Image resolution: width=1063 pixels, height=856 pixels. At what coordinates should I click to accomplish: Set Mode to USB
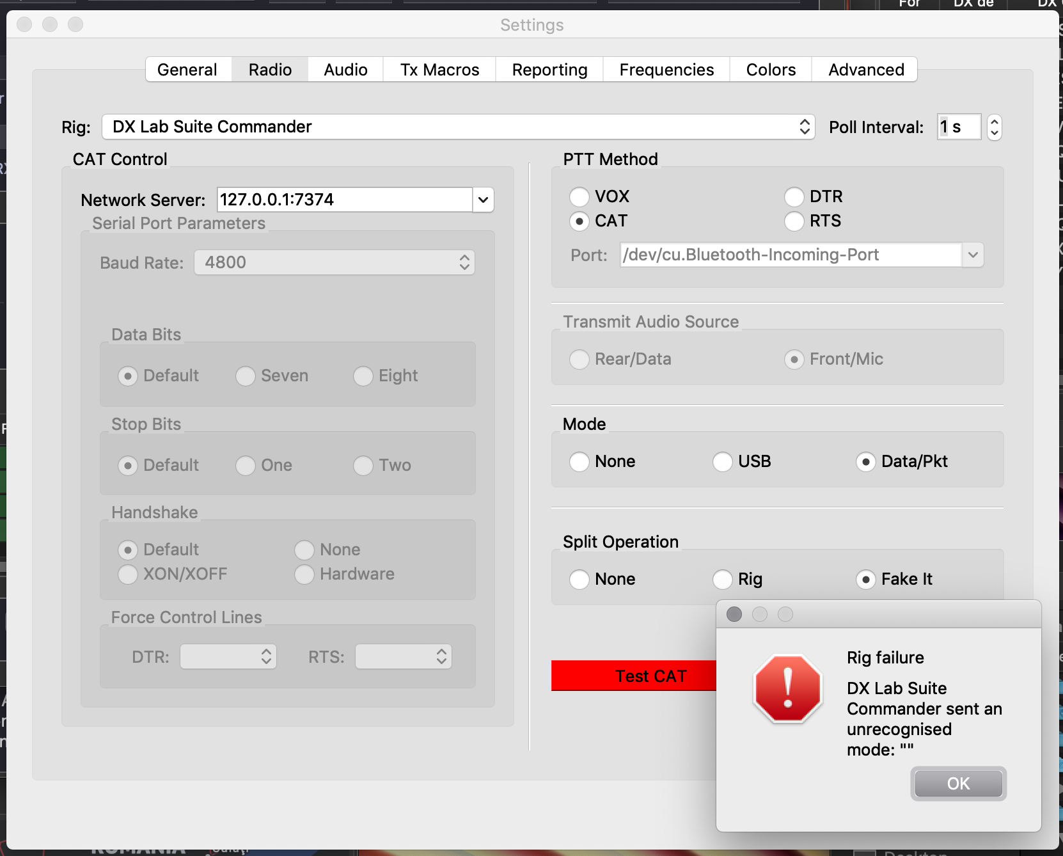pos(723,461)
